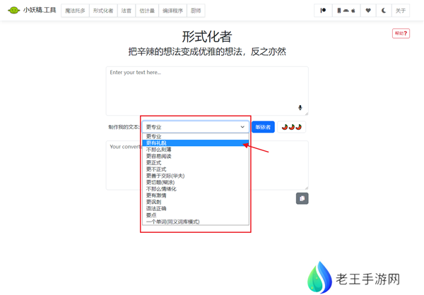This screenshot has height=295, width=424.
Task: Click the chili pepper spiciness button
Action: pos(291,127)
